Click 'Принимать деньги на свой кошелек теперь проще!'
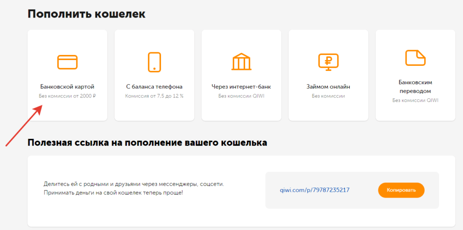 point(113,193)
